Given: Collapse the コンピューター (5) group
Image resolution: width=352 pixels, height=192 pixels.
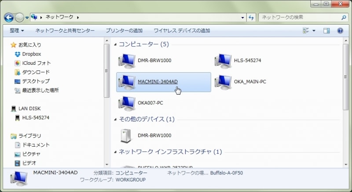Looking at the screenshot, I should (115, 44).
